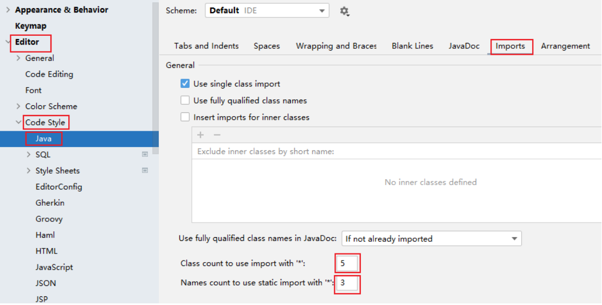Switch to the Spaces tab

pos(267,46)
